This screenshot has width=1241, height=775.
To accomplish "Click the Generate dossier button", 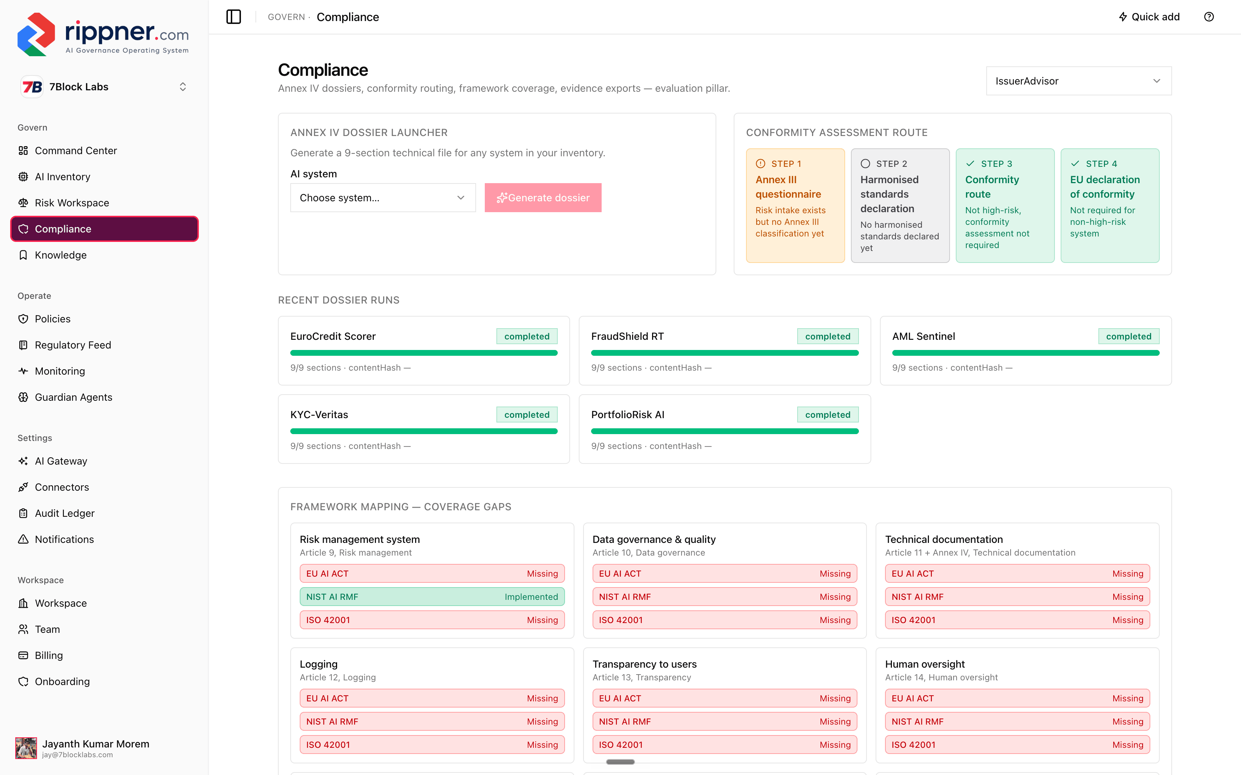I will coord(543,198).
